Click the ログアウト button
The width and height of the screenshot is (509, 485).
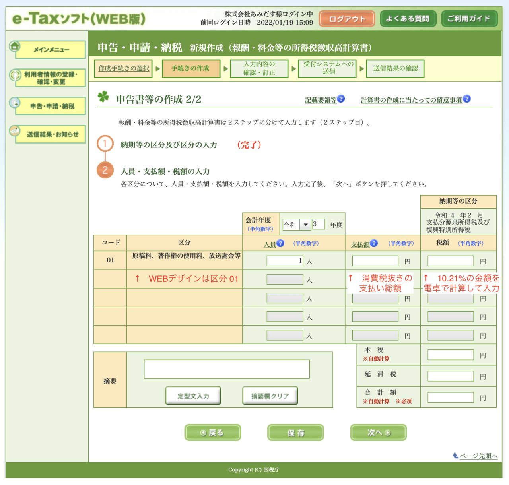point(346,18)
